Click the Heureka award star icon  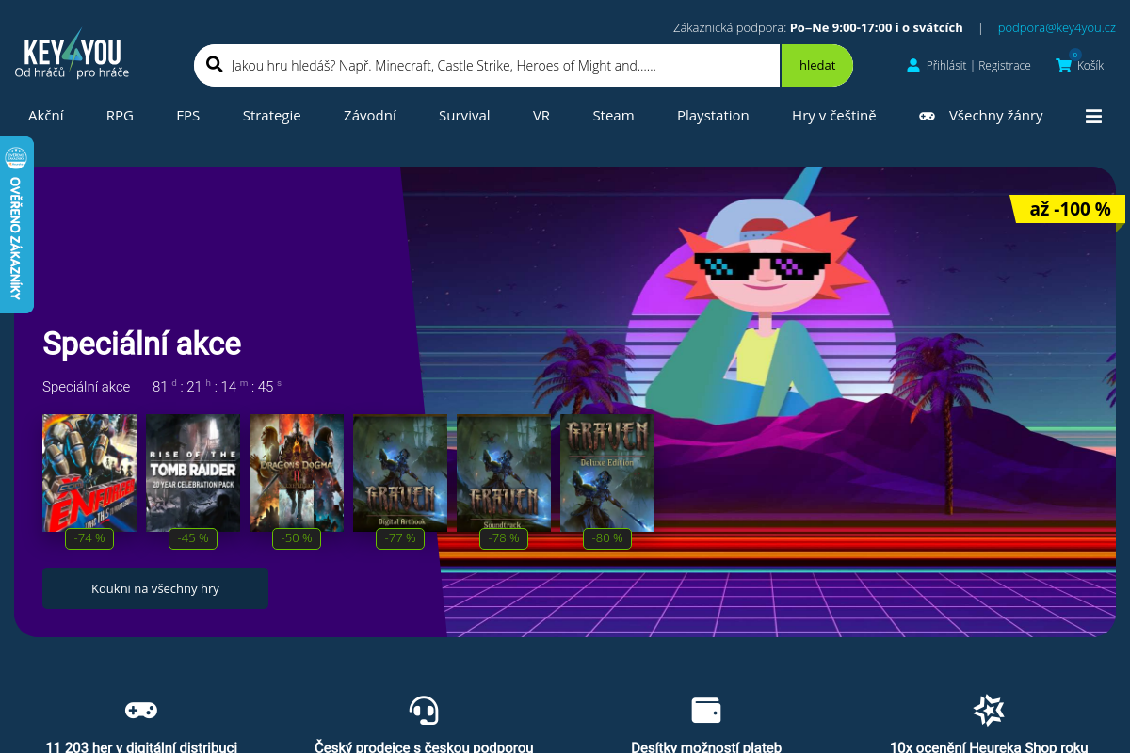(989, 710)
